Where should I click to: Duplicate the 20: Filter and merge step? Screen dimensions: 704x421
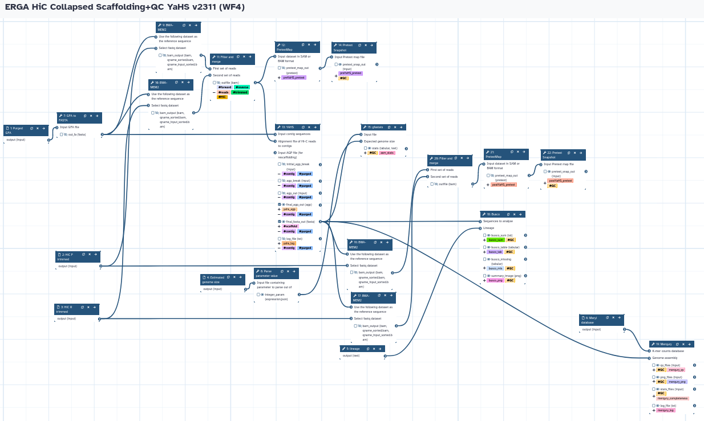point(455,158)
